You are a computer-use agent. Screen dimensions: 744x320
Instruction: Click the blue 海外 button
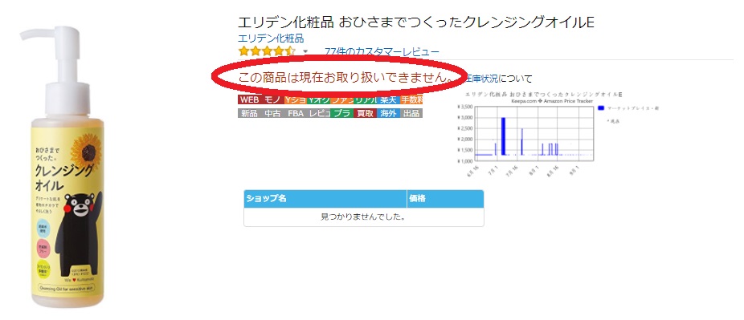click(387, 114)
